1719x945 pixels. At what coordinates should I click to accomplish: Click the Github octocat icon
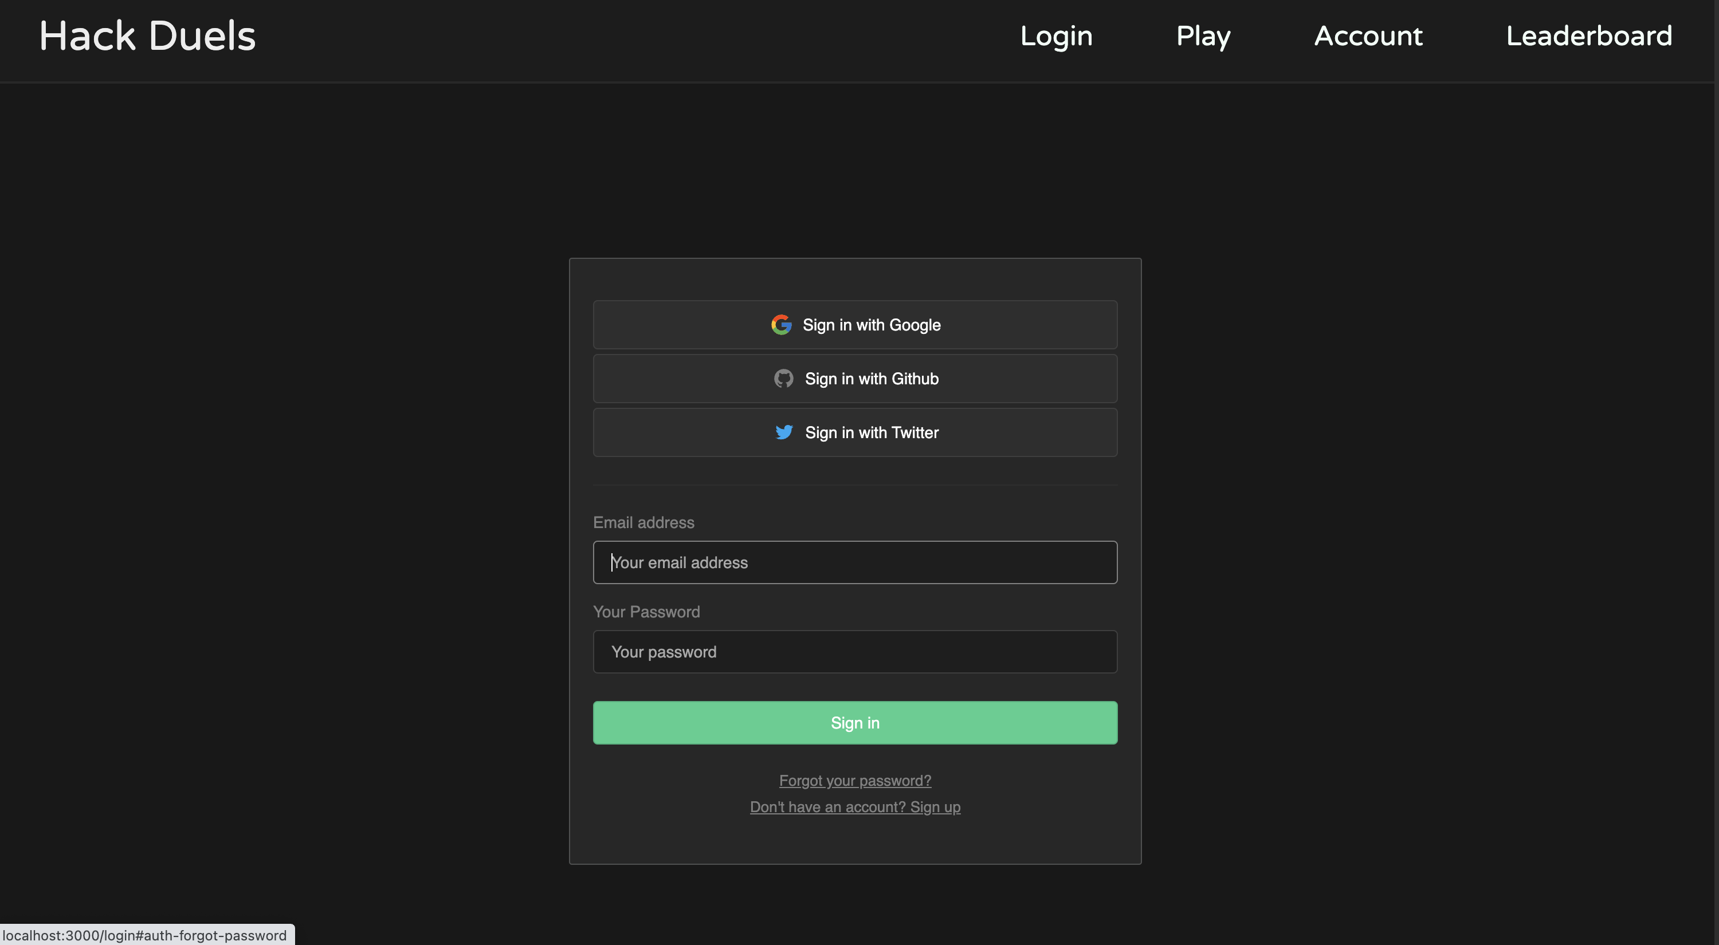coord(783,379)
